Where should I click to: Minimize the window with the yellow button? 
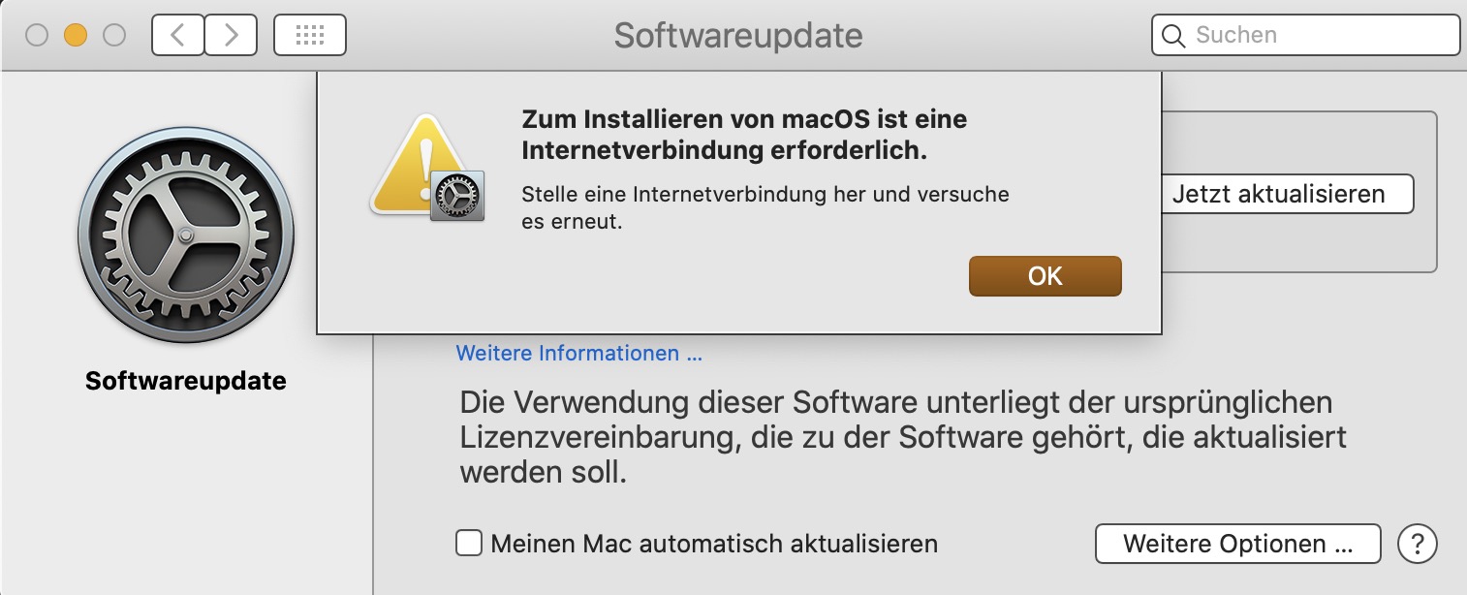[x=76, y=36]
